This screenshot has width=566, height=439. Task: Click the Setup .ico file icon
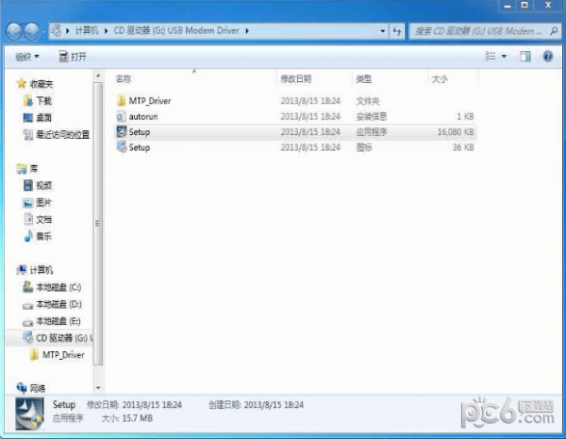pyautogui.click(x=122, y=147)
